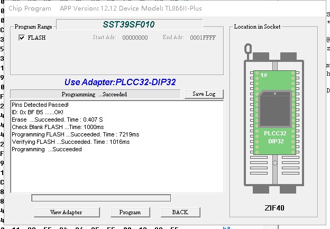Click the SST39SF010 chip name field

click(x=129, y=24)
